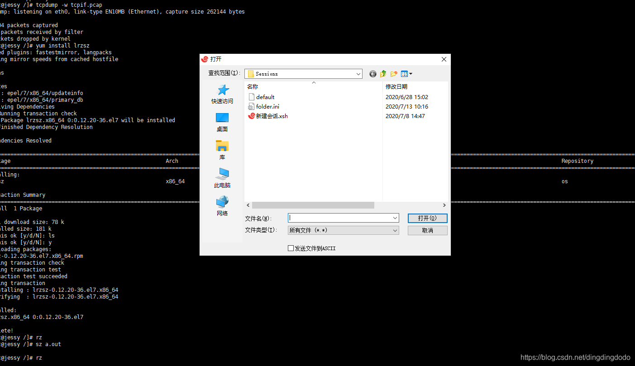This screenshot has height=366, width=635.
Task: Go back using the toolbar back arrow
Action: (373, 74)
